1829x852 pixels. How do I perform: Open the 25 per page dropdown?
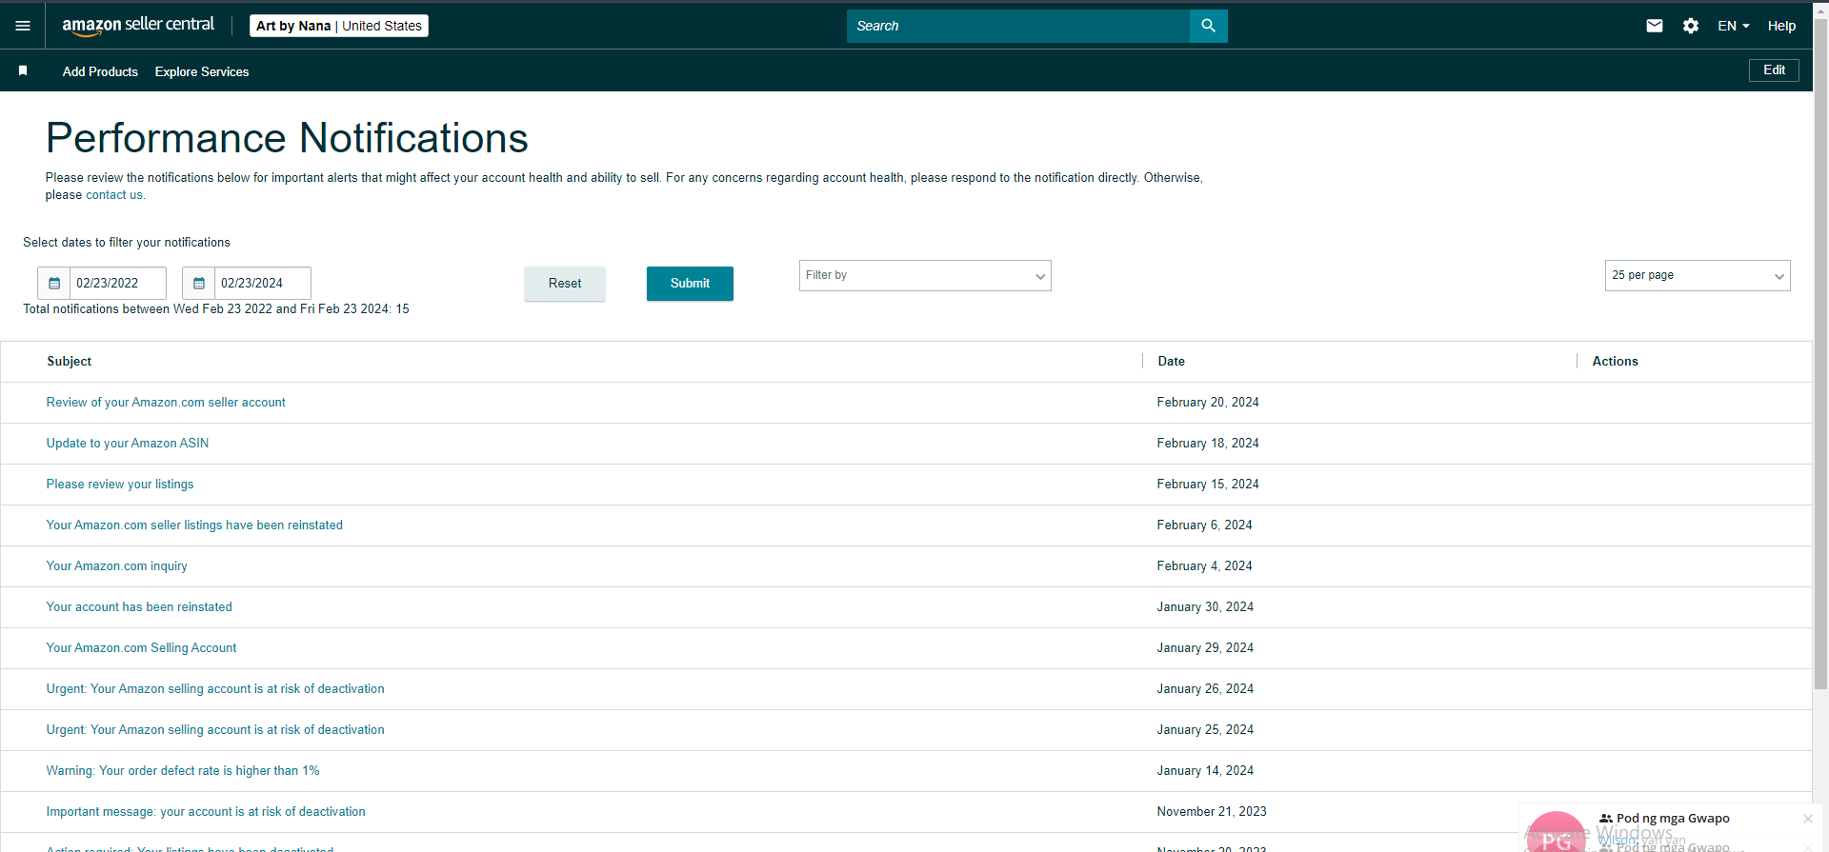[x=1698, y=276]
